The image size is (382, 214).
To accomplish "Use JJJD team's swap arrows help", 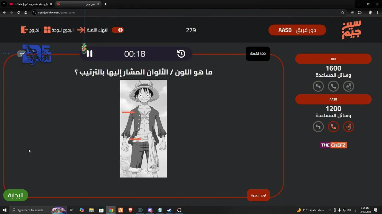I will (318, 86).
